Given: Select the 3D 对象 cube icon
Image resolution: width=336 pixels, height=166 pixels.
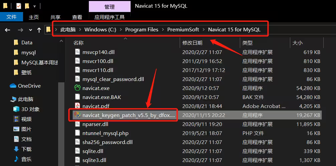Looking at the screenshot, I should coord(16,109).
